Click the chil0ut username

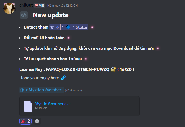tap(26, 5)
